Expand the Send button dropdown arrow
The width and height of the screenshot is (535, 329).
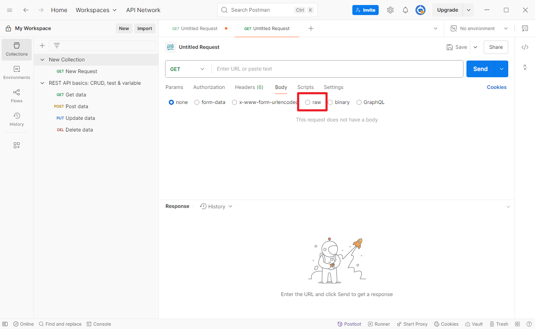point(501,69)
